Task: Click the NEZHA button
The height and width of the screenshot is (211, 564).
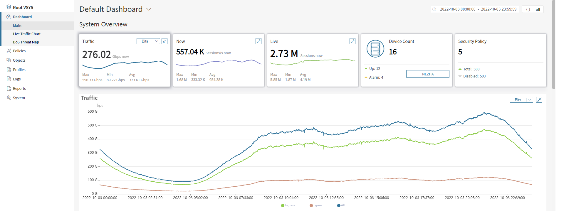Action: click(427, 74)
